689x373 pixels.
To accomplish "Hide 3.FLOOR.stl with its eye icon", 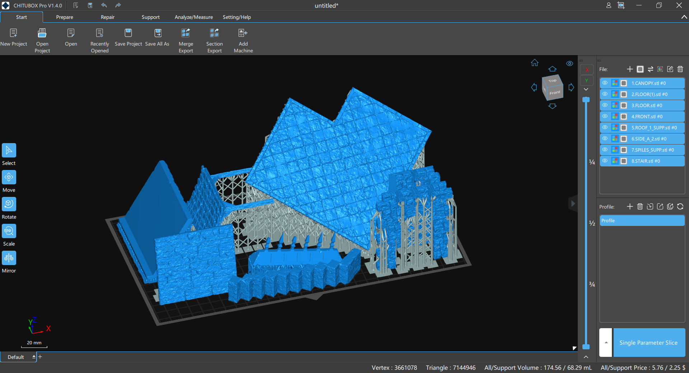I will (x=605, y=105).
